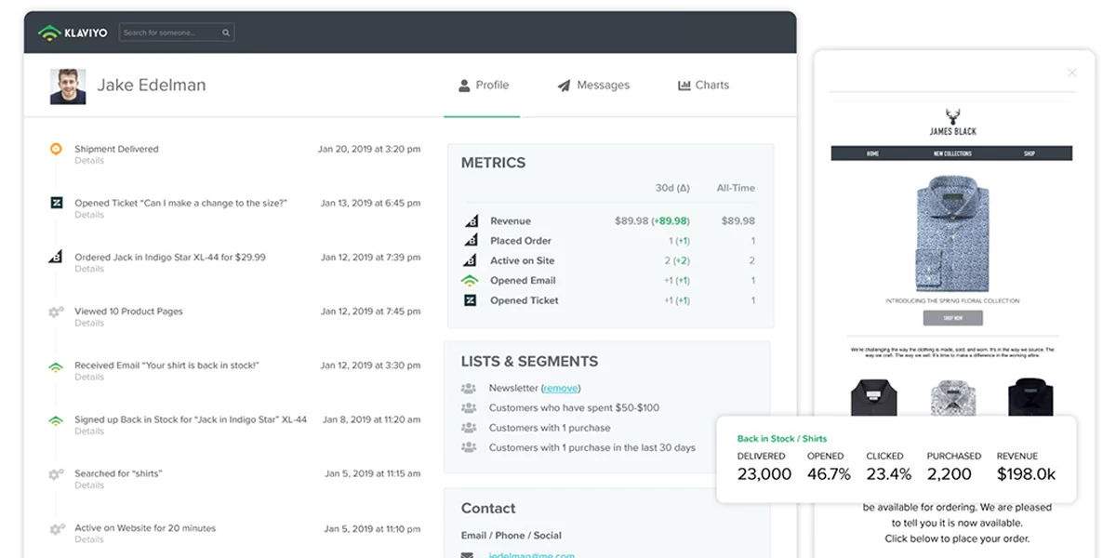
Task: Click the email envelope icon under Contact
Action: point(467,555)
